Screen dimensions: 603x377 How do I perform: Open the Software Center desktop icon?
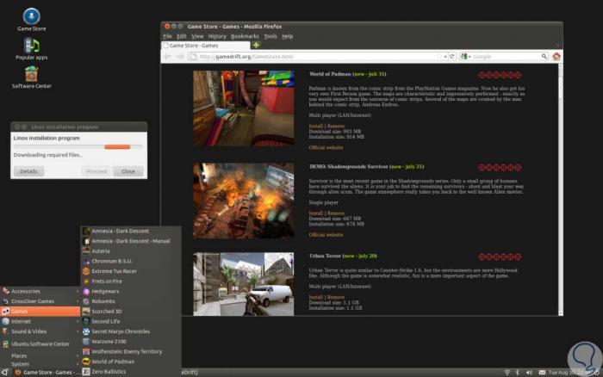(x=31, y=77)
